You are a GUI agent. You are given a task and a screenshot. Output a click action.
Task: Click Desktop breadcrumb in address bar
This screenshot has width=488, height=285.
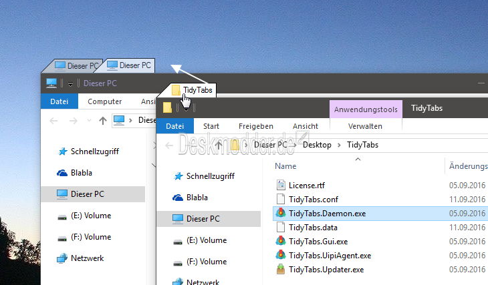(x=317, y=145)
